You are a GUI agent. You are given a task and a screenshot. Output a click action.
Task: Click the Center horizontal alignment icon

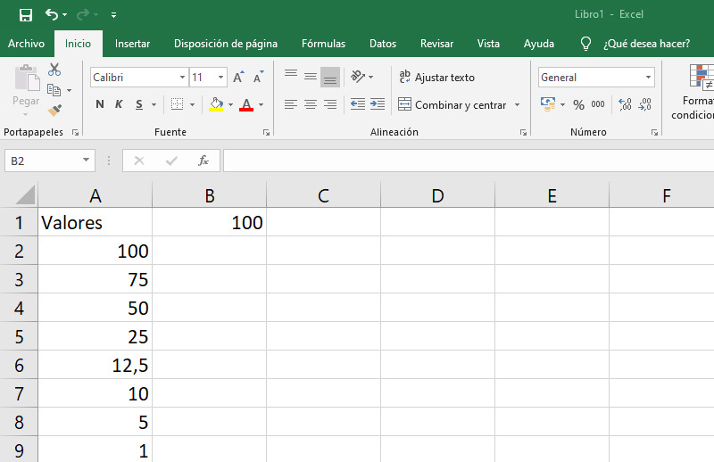(x=310, y=104)
